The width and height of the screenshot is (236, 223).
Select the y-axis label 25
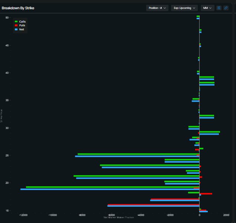(x=7, y=155)
